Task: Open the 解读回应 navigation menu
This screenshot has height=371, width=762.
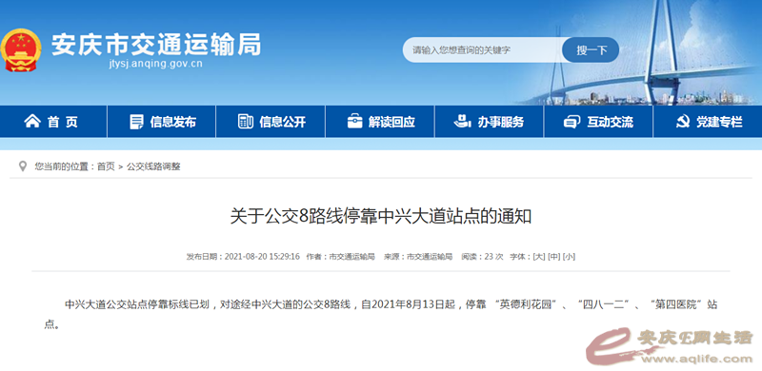Action: (x=380, y=122)
